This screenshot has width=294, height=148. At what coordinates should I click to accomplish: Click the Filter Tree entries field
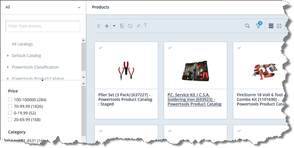[43, 26]
